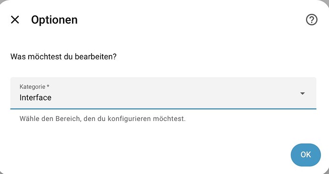Viewport: 329px width, 174px height.
Task: Focus the Kategorie combo box showing Interface
Action: point(163,93)
